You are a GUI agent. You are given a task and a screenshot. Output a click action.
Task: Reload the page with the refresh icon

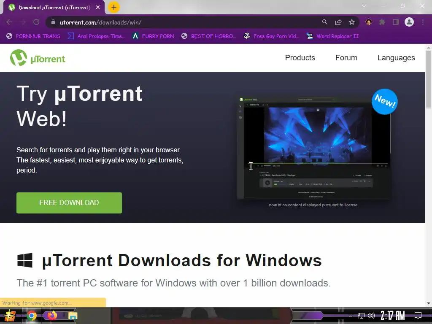coord(36,22)
